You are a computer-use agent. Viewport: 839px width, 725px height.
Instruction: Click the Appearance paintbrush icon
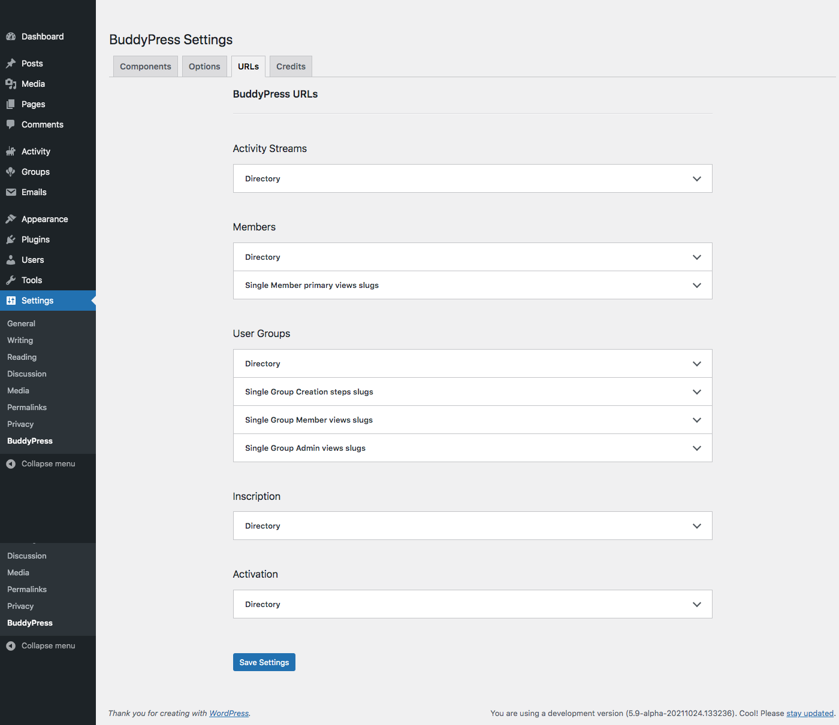(x=11, y=219)
